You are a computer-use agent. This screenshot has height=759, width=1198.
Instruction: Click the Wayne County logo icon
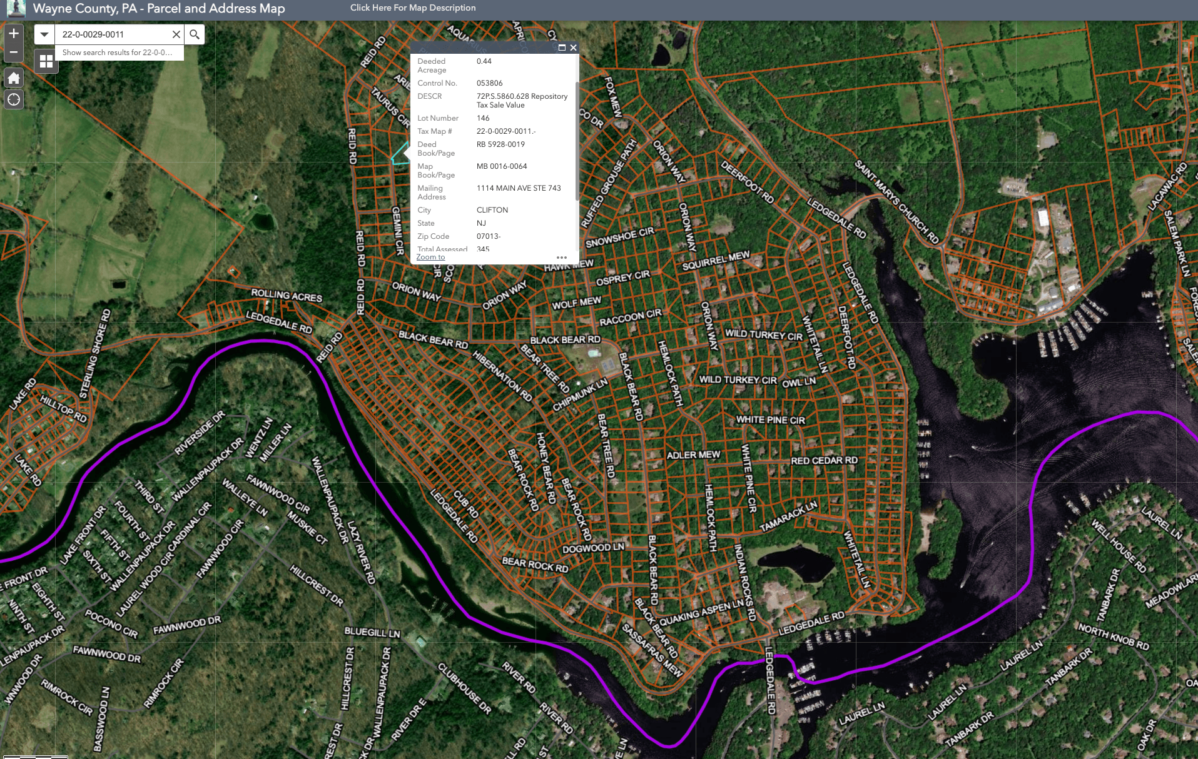pos(15,8)
